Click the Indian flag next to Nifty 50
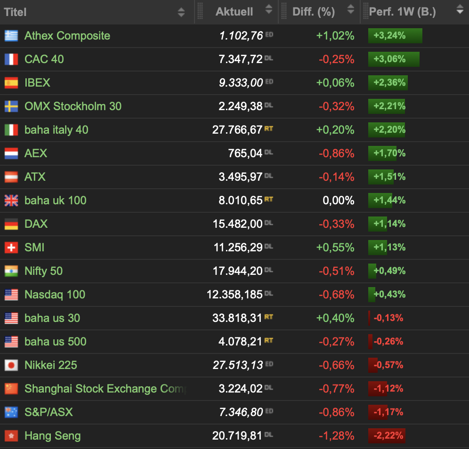Screen dimensions: 469x449 11,271
